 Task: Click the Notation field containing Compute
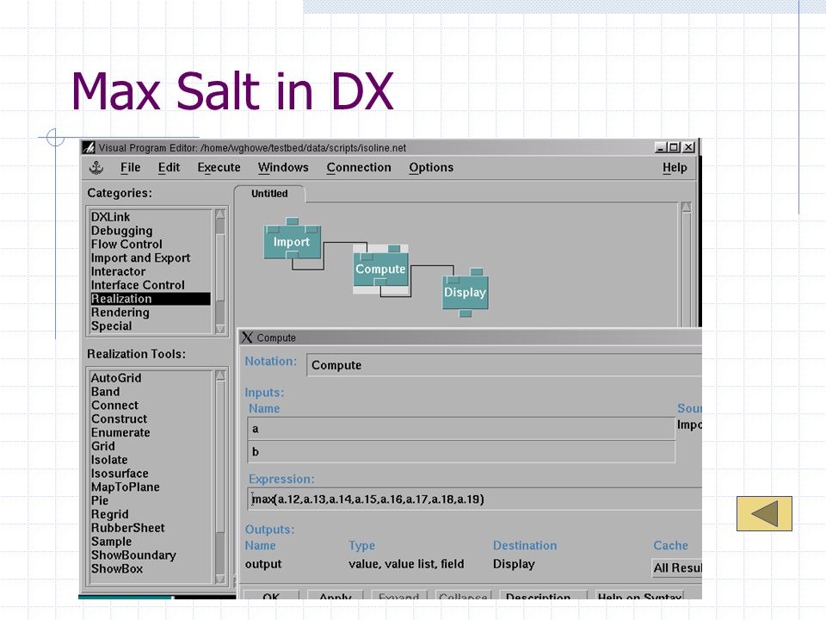[x=504, y=365]
